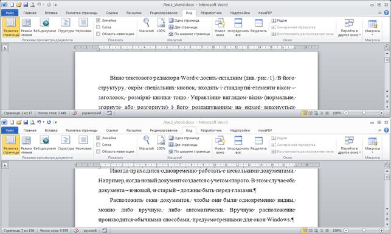Image resolution: width=391 pixels, height=234 pixels.
Task: Click Две страницы in the Лек.2_Word window
Action: tap(183, 145)
